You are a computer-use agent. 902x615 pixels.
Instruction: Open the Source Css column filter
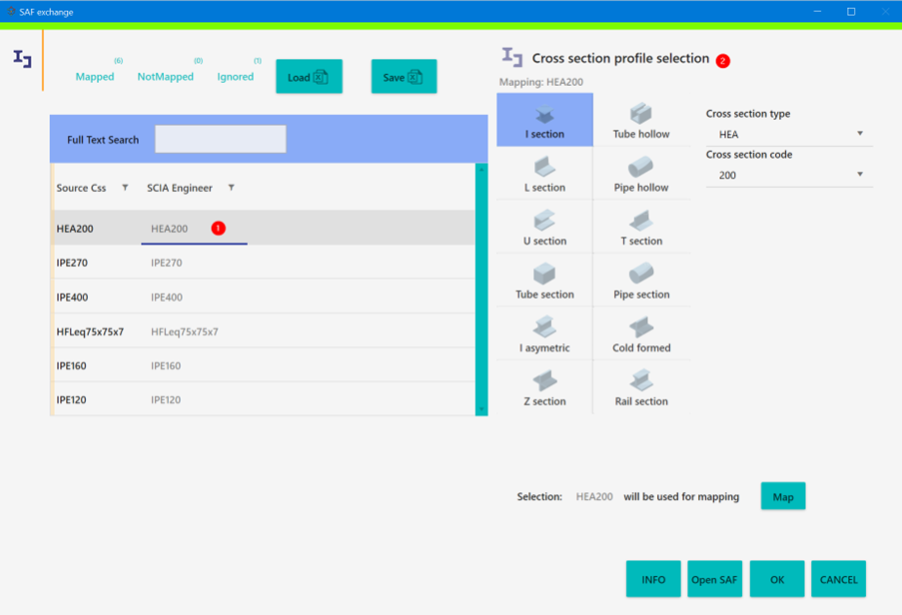click(x=125, y=188)
